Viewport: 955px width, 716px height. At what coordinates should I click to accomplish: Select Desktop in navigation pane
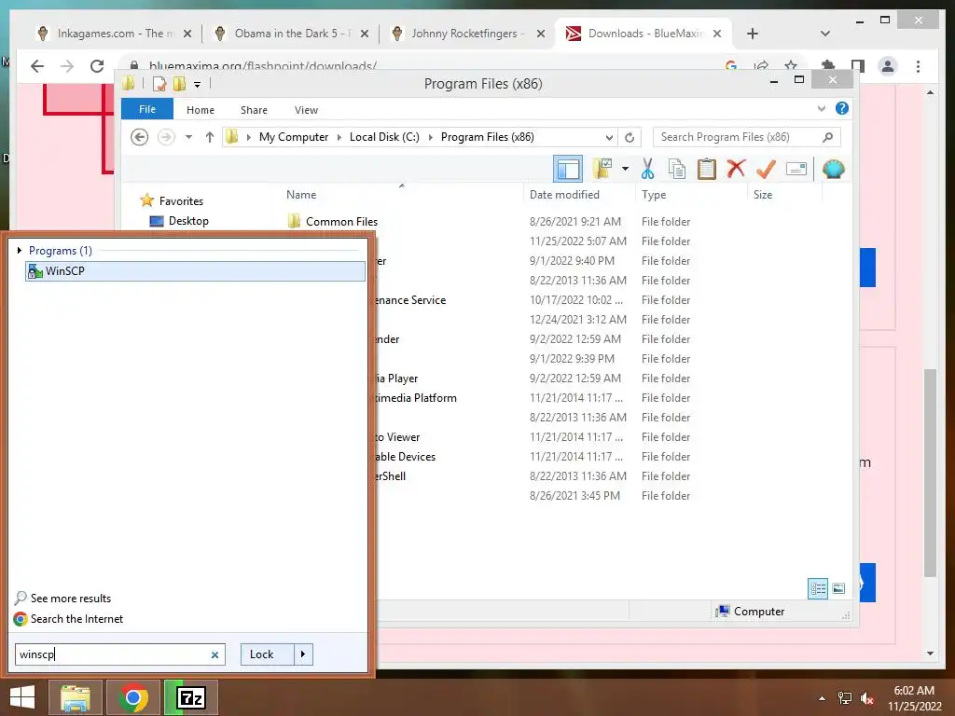[188, 220]
